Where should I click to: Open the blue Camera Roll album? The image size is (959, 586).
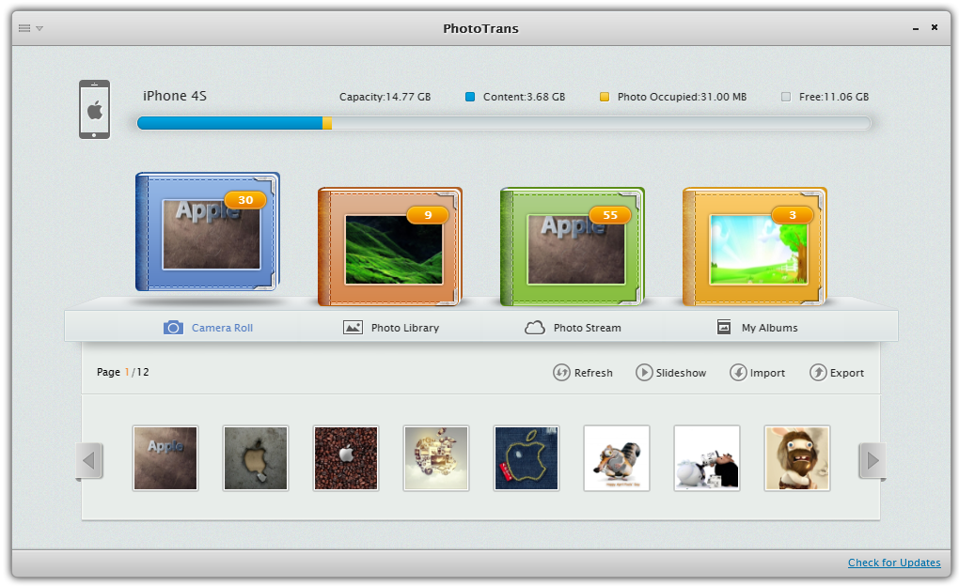click(208, 232)
